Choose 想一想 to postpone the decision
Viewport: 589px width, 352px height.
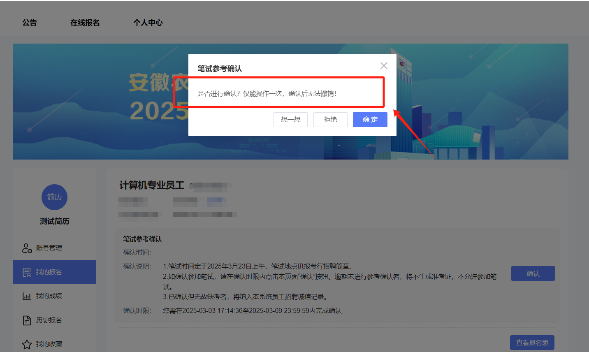pos(290,119)
